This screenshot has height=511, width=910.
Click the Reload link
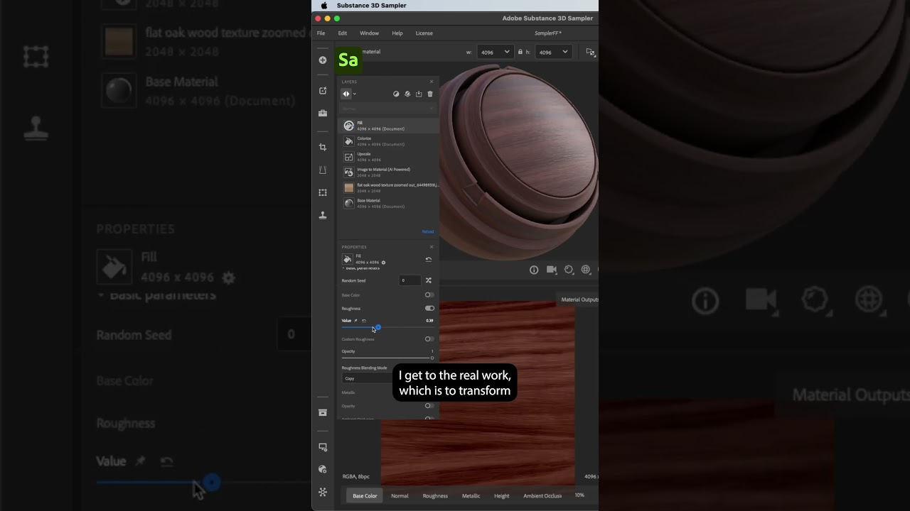coord(428,231)
